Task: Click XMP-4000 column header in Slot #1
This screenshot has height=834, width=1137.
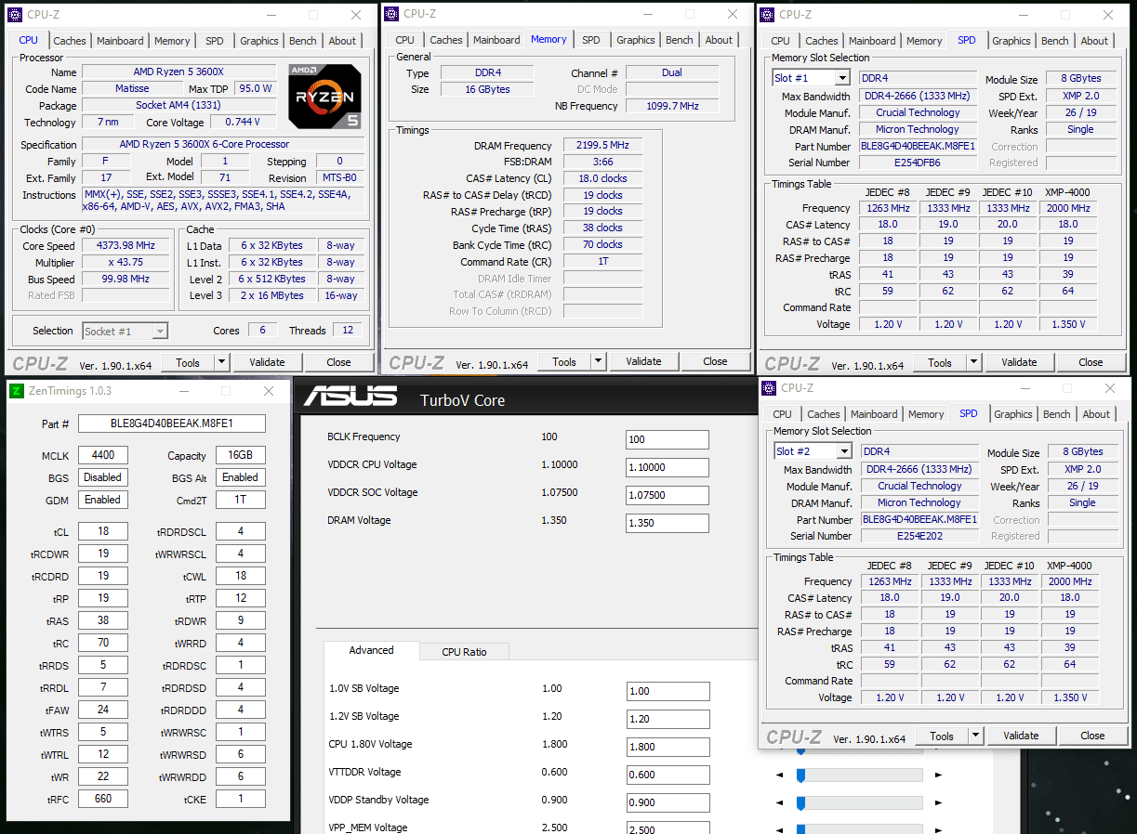Action: click(x=1068, y=192)
